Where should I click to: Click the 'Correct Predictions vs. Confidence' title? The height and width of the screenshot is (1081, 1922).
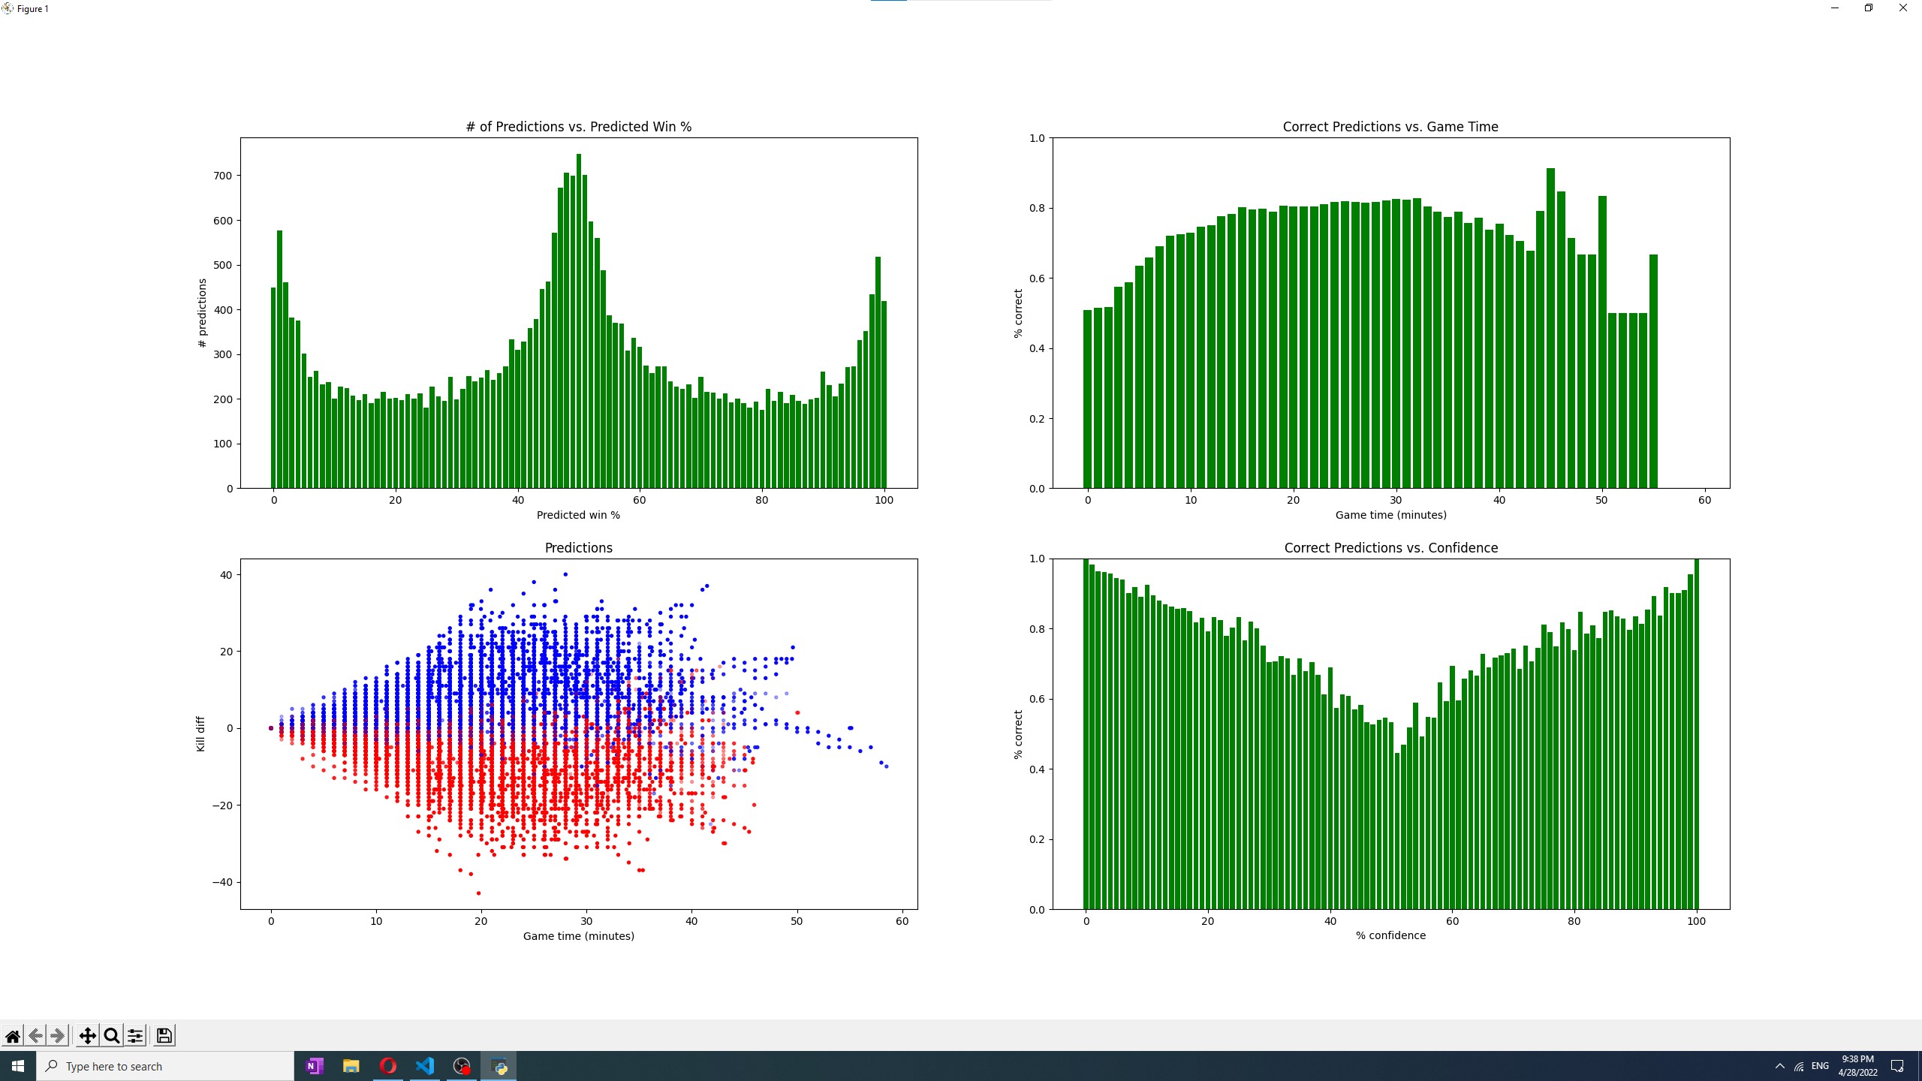(1390, 548)
